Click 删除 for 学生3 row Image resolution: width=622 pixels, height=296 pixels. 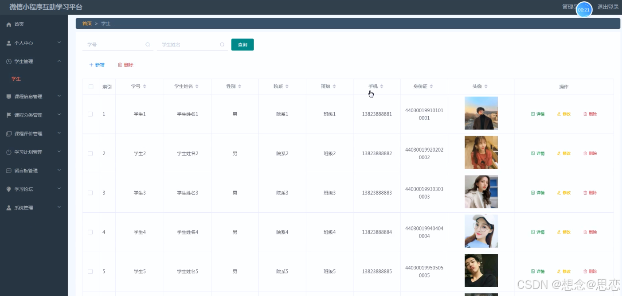click(590, 193)
